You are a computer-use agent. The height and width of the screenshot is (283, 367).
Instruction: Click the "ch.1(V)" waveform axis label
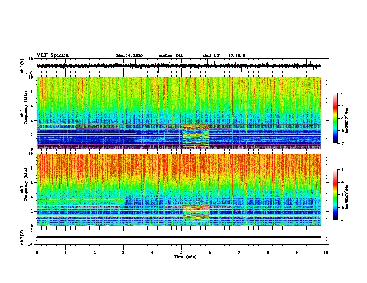click(x=22, y=66)
